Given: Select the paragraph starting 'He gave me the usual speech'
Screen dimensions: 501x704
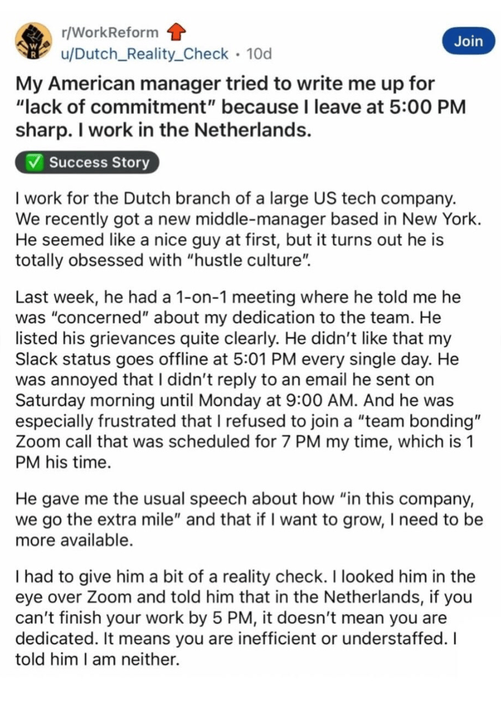Looking at the screenshot, I should 249,519.
